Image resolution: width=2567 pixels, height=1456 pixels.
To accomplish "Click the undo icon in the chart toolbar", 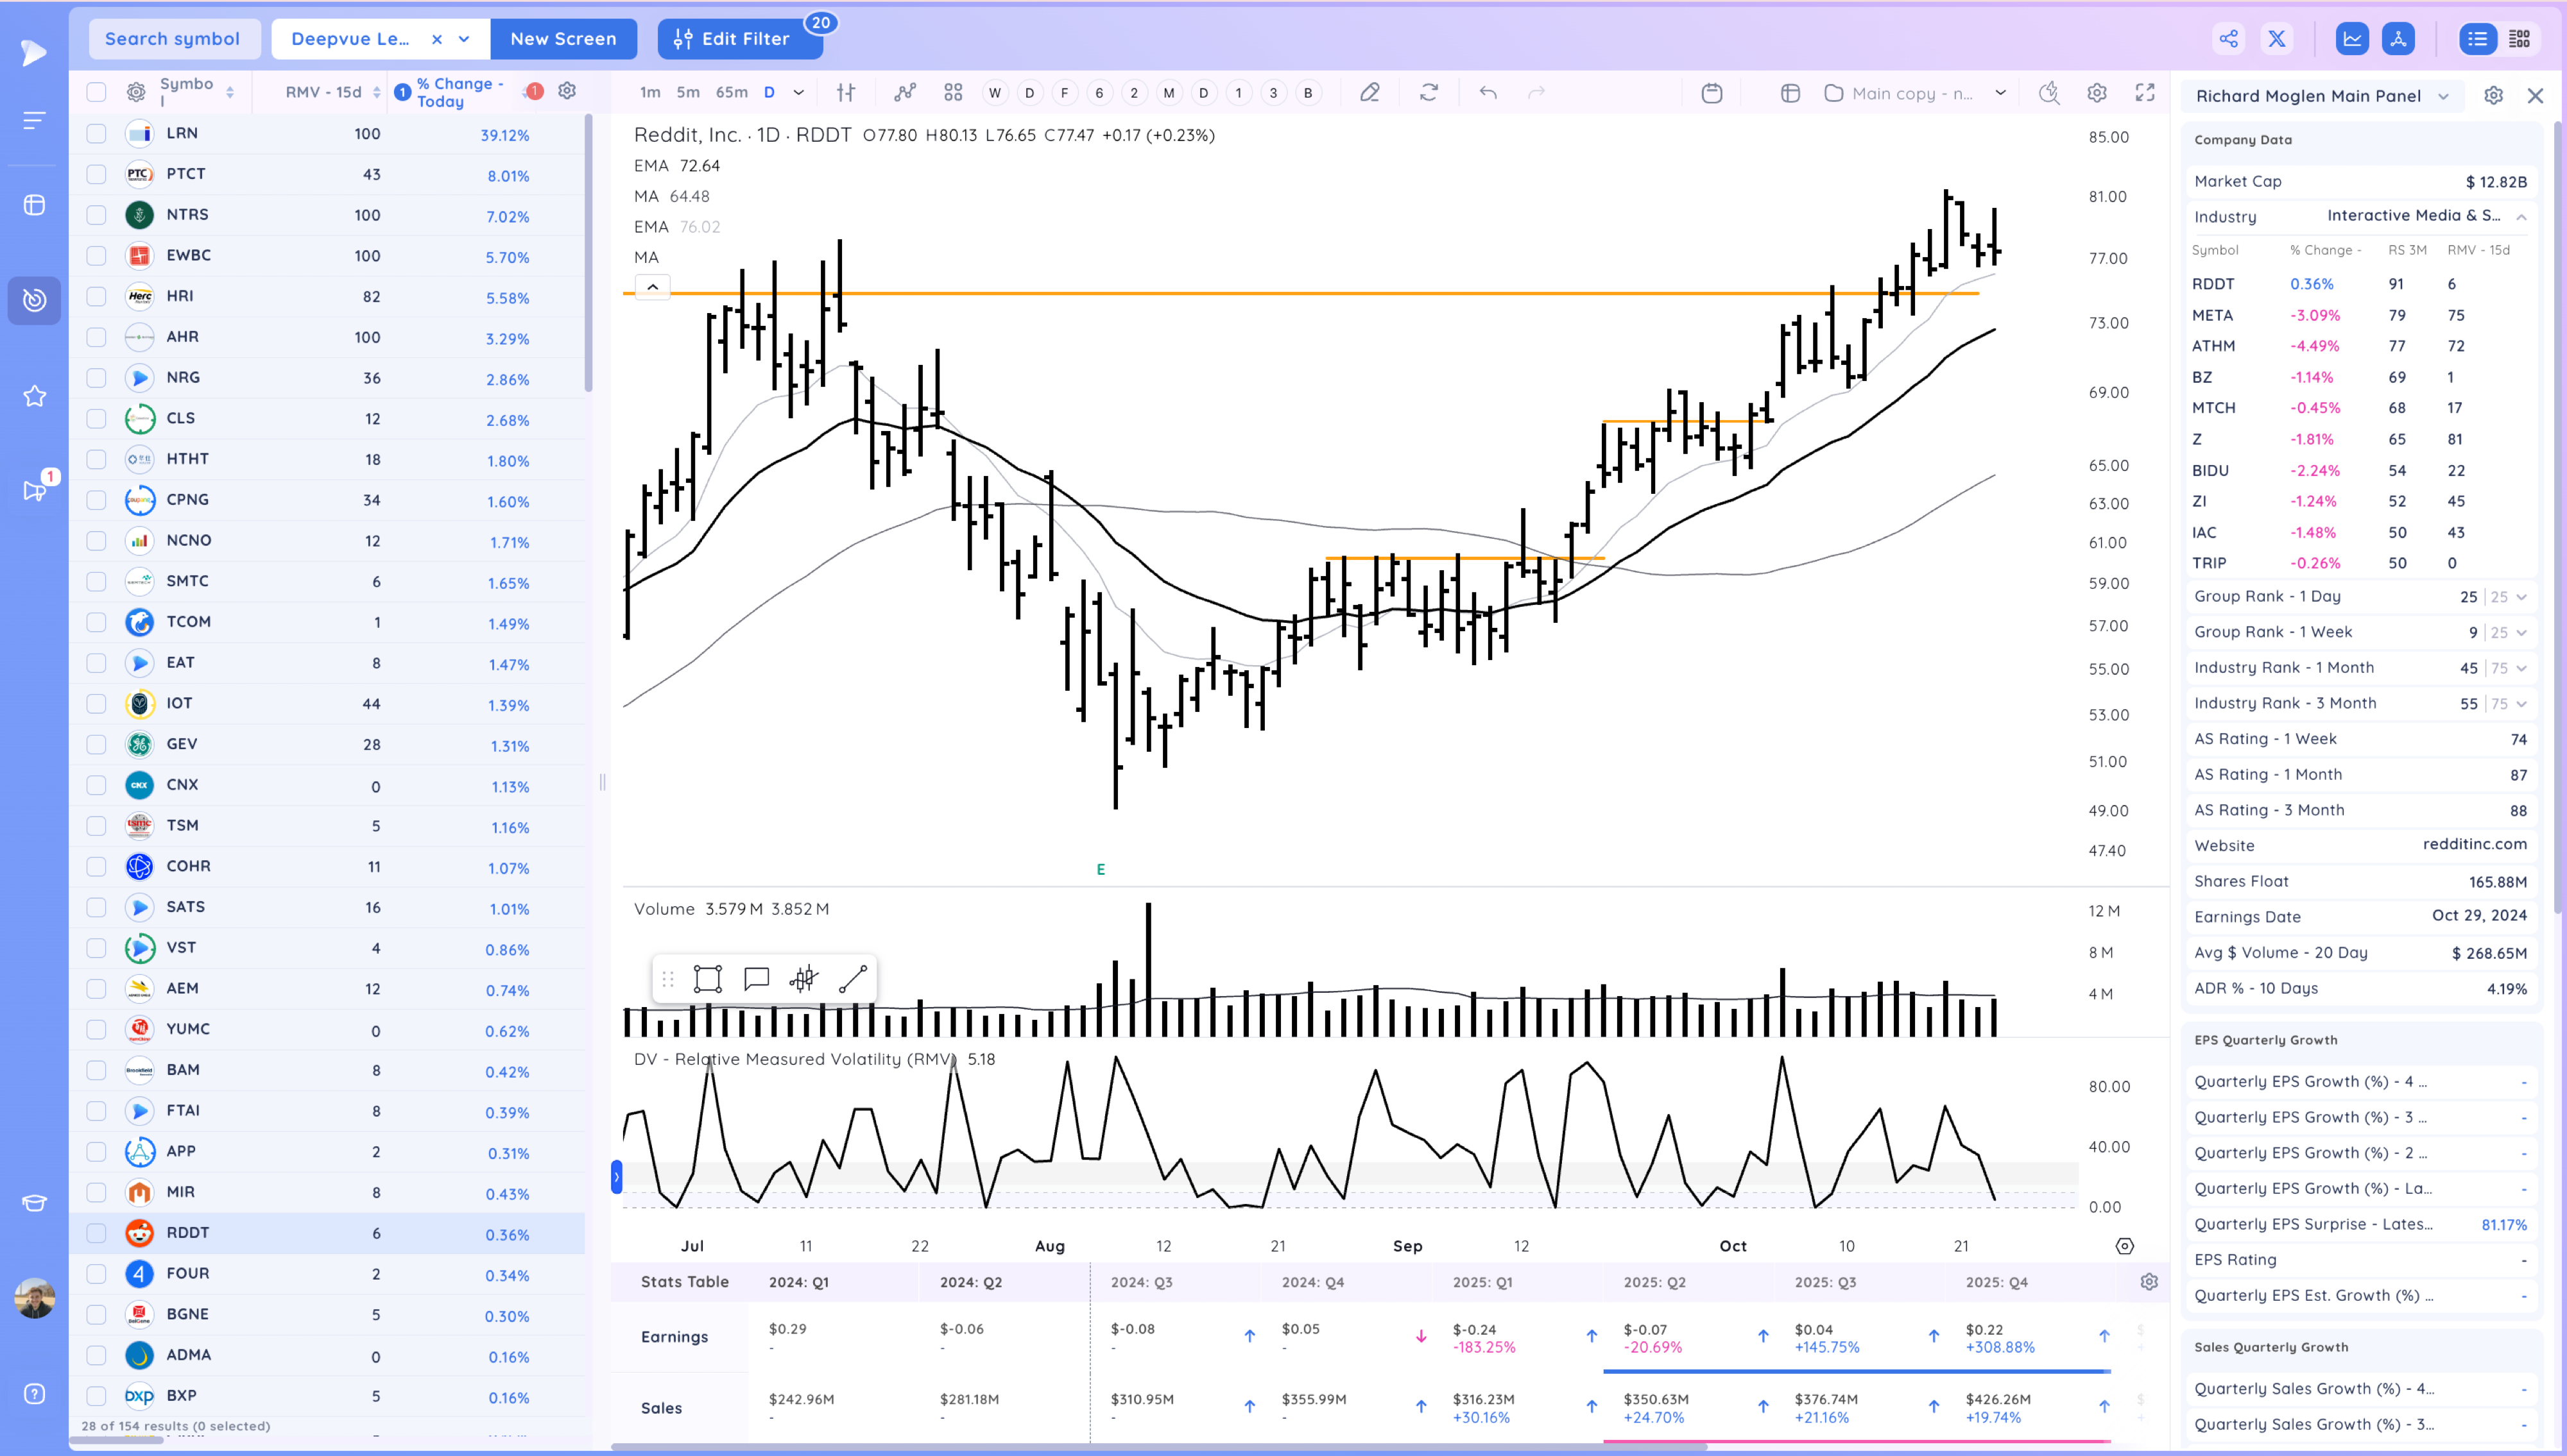I will pyautogui.click(x=1488, y=92).
